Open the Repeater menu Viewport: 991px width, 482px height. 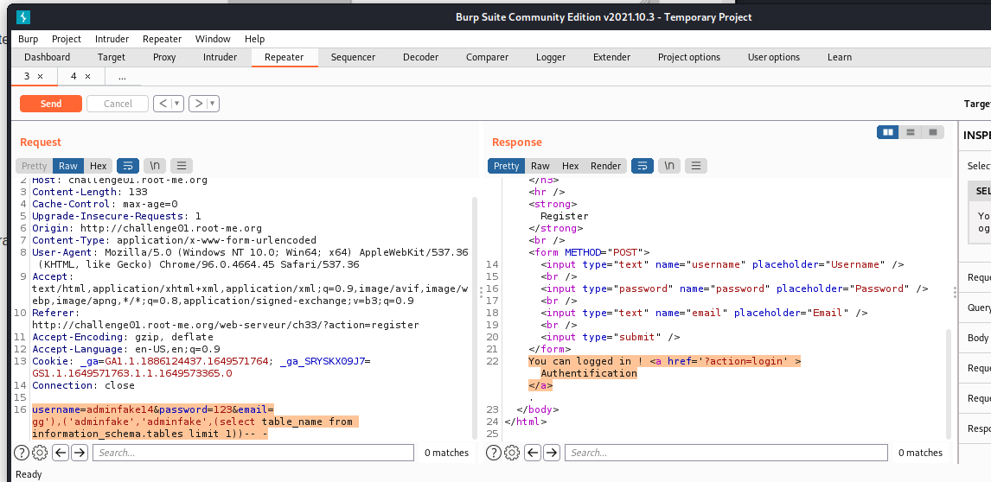pos(162,39)
